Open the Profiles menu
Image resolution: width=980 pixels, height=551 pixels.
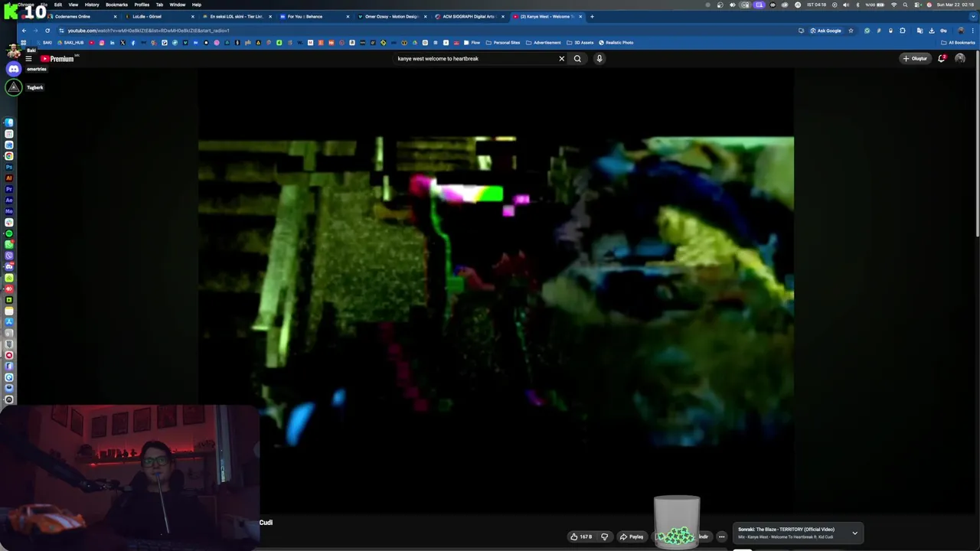pos(142,5)
